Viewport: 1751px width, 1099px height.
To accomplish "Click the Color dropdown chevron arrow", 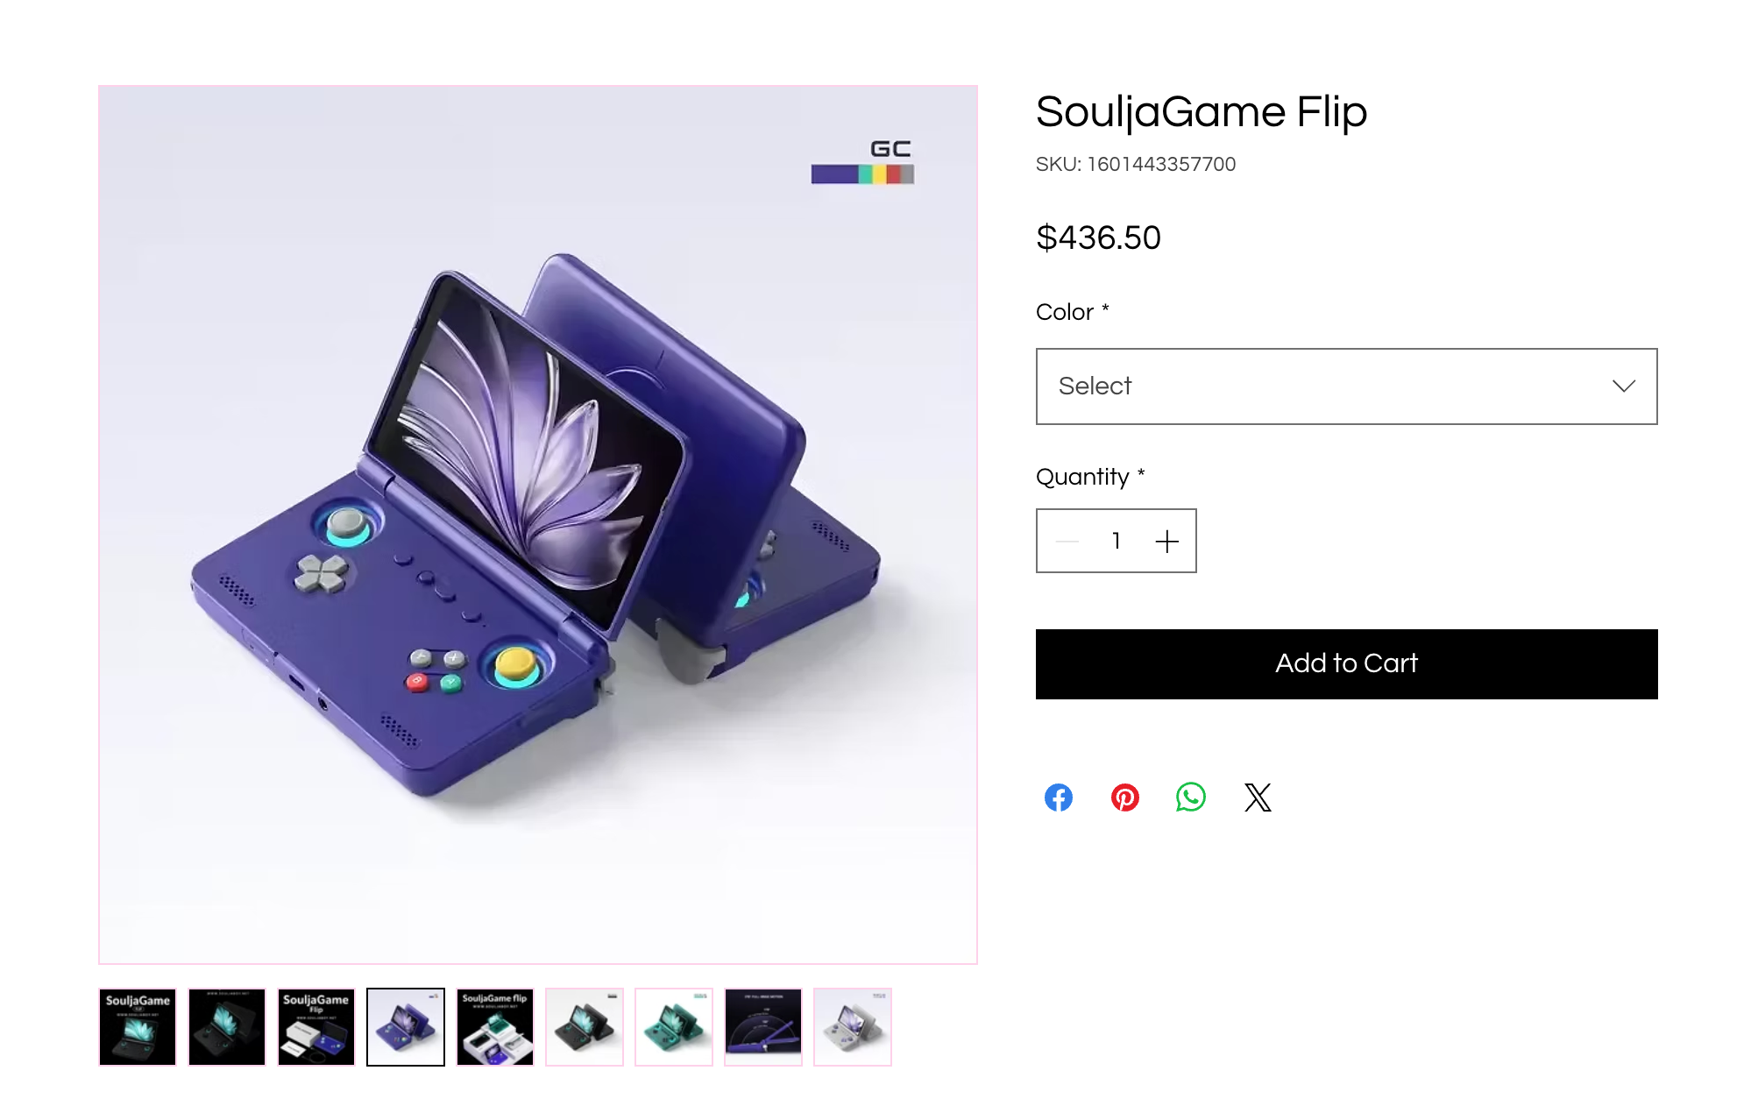I will coord(1623,386).
